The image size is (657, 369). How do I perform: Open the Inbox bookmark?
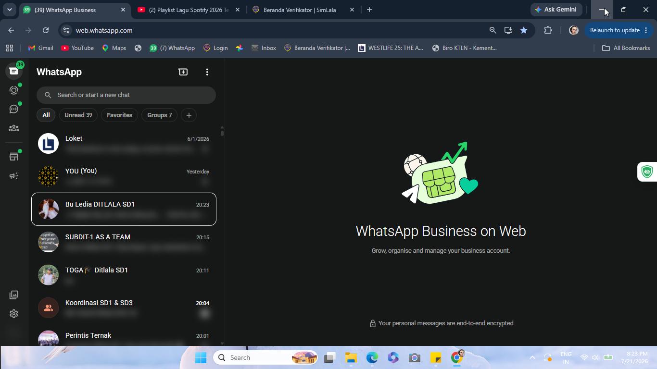[x=264, y=48]
